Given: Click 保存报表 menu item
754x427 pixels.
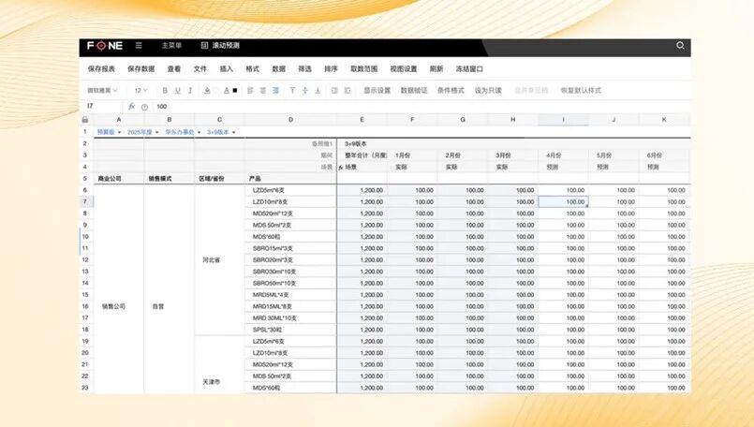Looking at the screenshot, I should click(x=101, y=69).
